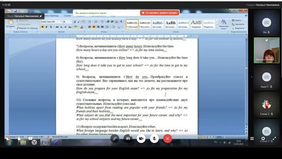Justify the text
This screenshot has width=282, height=159.
[x=102, y=27]
